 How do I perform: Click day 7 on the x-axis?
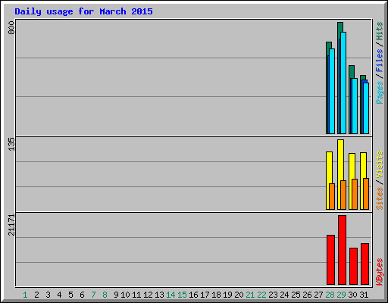pos(93,295)
